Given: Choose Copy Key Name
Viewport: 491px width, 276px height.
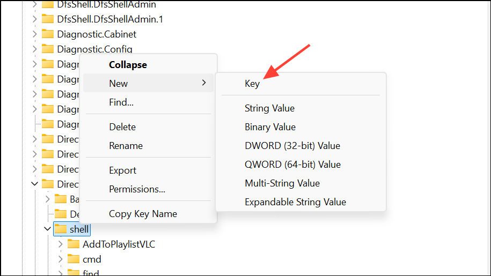Looking at the screenshot, I should click(x=143, y=214).
